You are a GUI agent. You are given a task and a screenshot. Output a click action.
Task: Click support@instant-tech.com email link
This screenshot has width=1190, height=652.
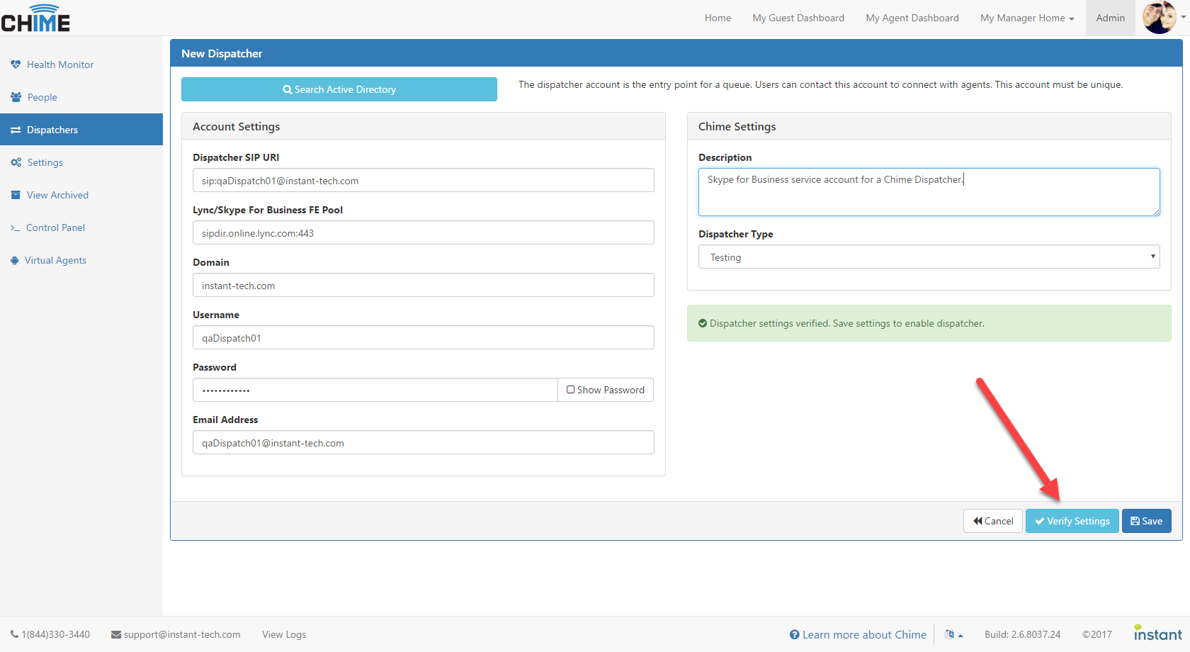pos(182,634)
